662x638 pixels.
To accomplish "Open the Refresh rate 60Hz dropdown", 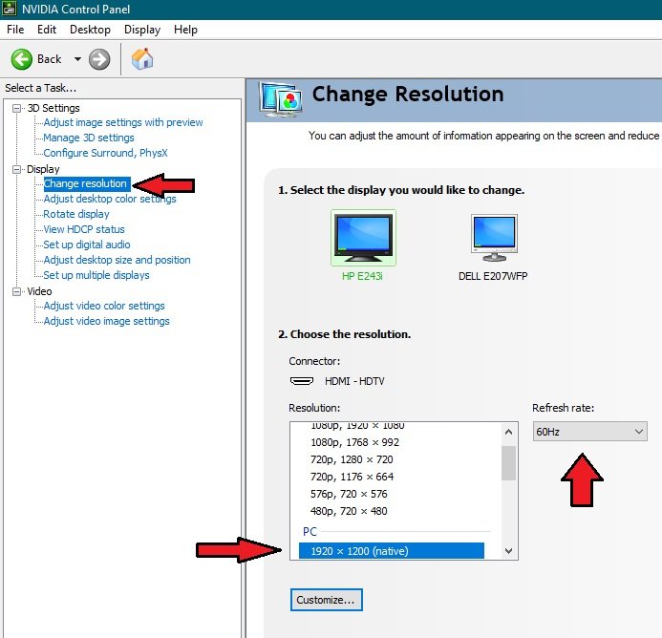I will coord(589,432).
